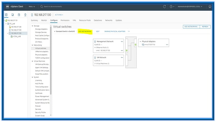Collapse the Physical Adapters box
Screen dimensions: 216x122
140,41
